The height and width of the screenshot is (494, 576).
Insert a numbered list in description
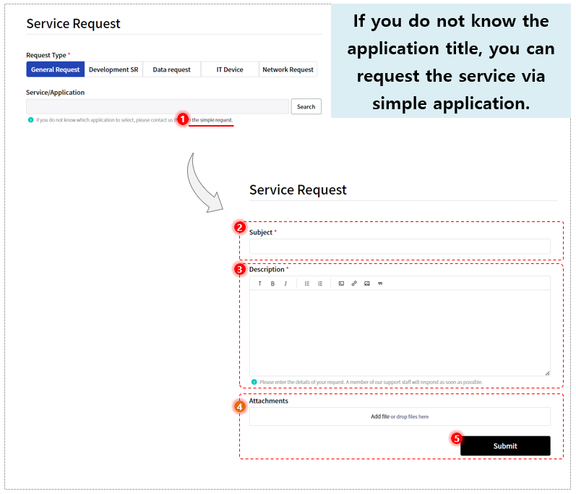tap(320, 284)
